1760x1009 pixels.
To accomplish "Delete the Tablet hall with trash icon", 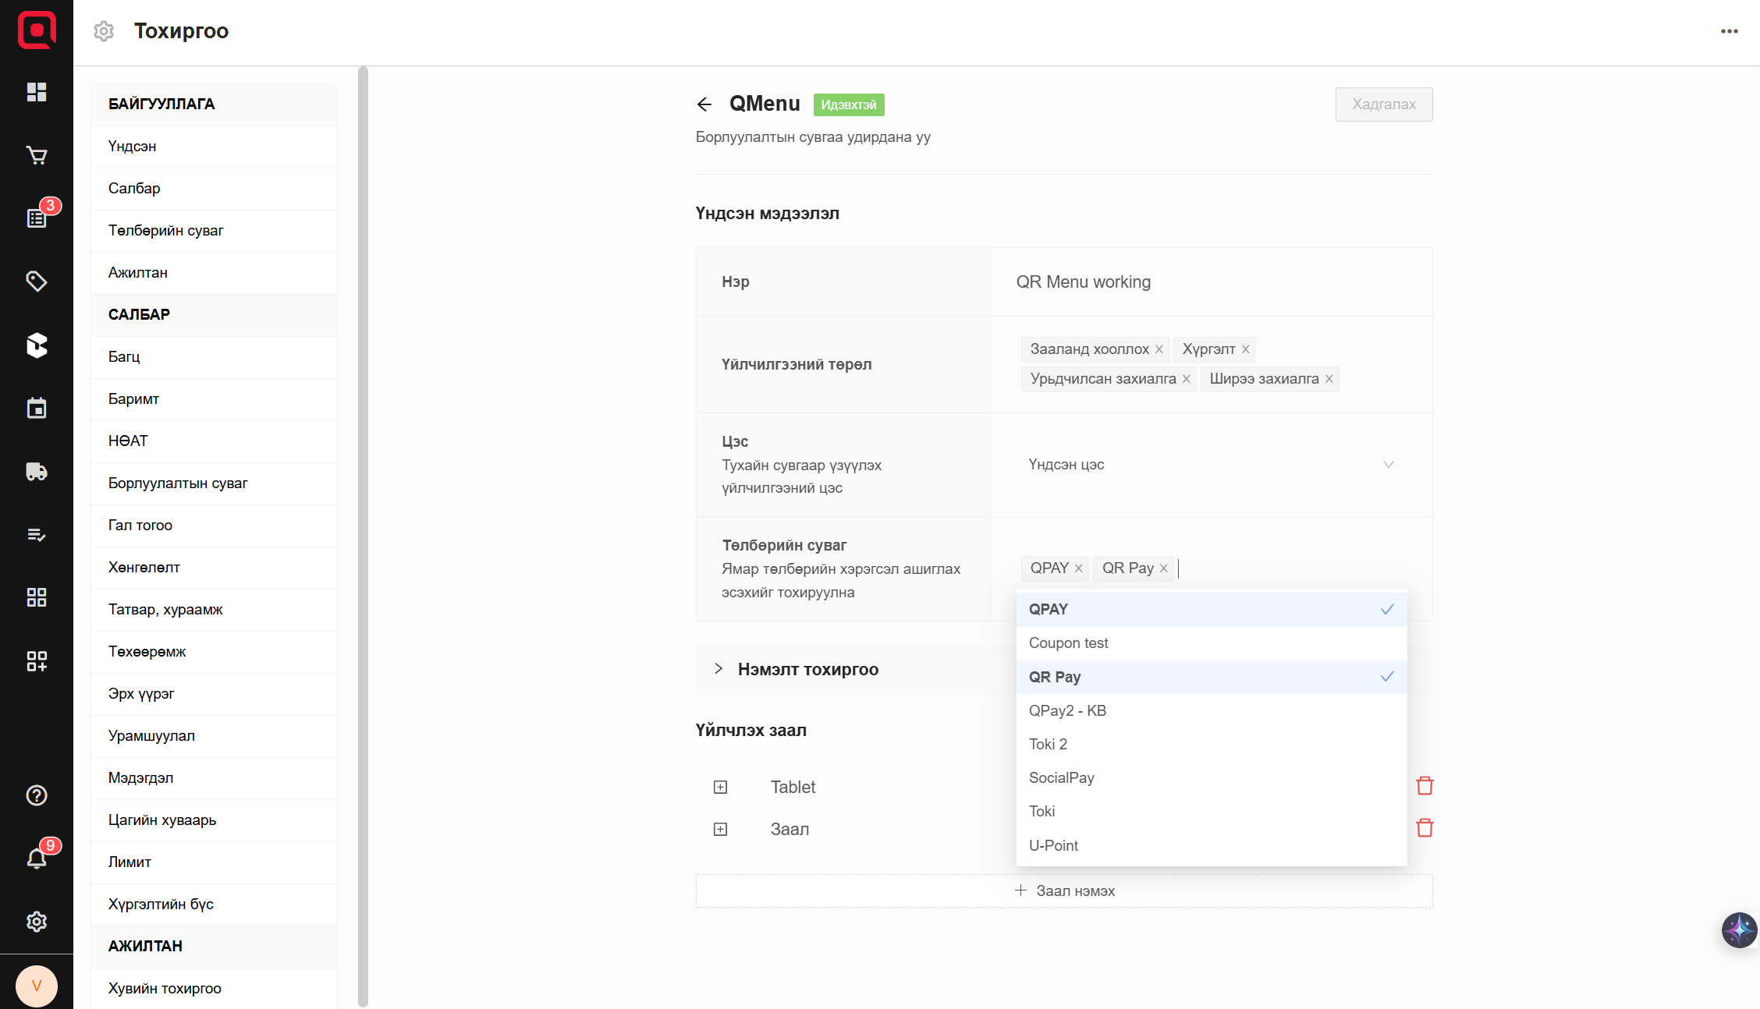I will pyautogui.click(x=1425, y=786).
